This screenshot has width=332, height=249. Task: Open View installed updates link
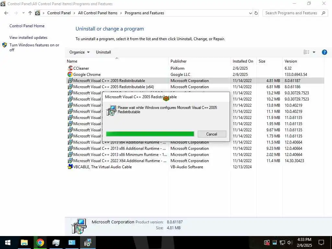(29, 38)
